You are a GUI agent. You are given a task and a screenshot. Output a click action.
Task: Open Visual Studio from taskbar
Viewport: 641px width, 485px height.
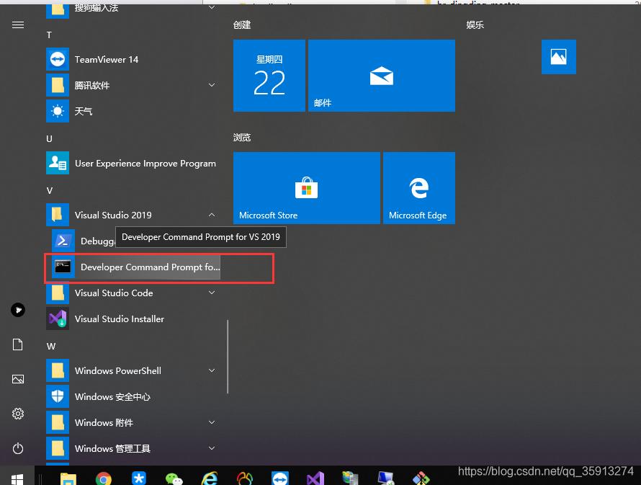315,479
